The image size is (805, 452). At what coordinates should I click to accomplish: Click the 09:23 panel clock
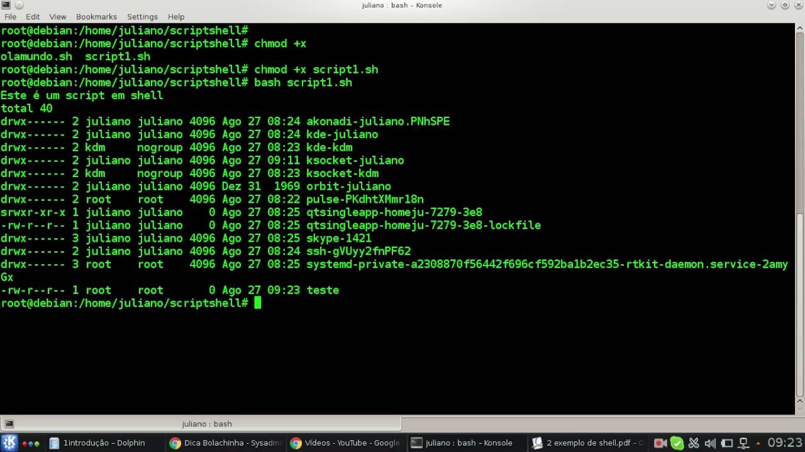[x=785, y=443]
